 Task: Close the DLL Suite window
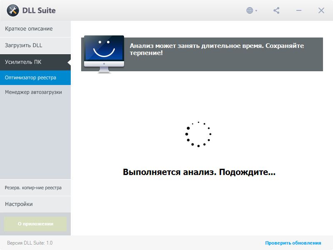(321, 10)
